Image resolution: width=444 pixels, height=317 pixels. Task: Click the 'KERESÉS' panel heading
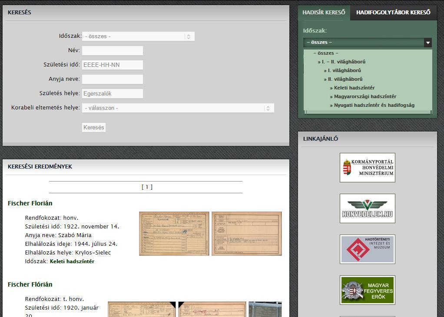19,12
